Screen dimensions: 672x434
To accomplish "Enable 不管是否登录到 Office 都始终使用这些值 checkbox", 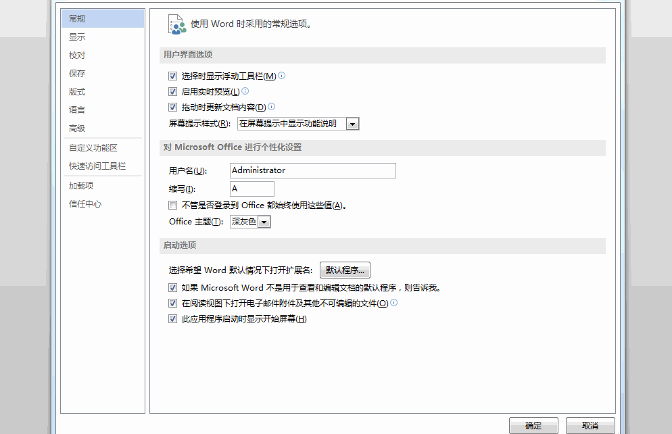I will click(172, 206).
